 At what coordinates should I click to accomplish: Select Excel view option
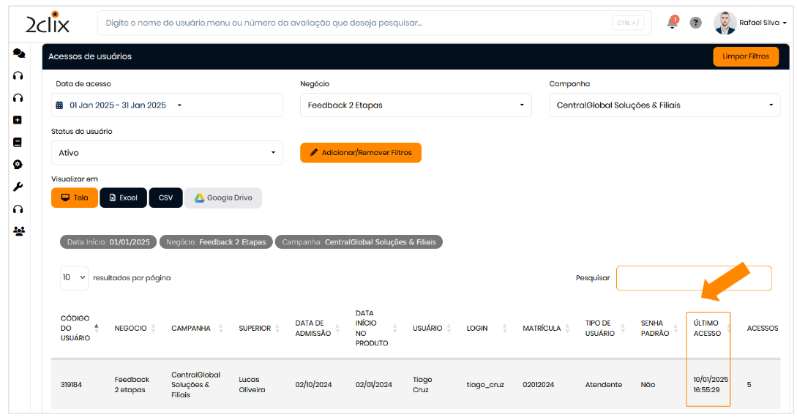click(123, 198)
